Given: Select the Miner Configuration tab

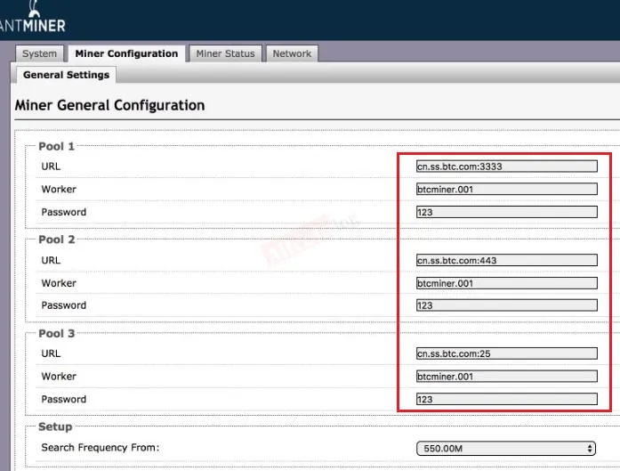Looking at the screenshot, I should [x=126, y=53].
